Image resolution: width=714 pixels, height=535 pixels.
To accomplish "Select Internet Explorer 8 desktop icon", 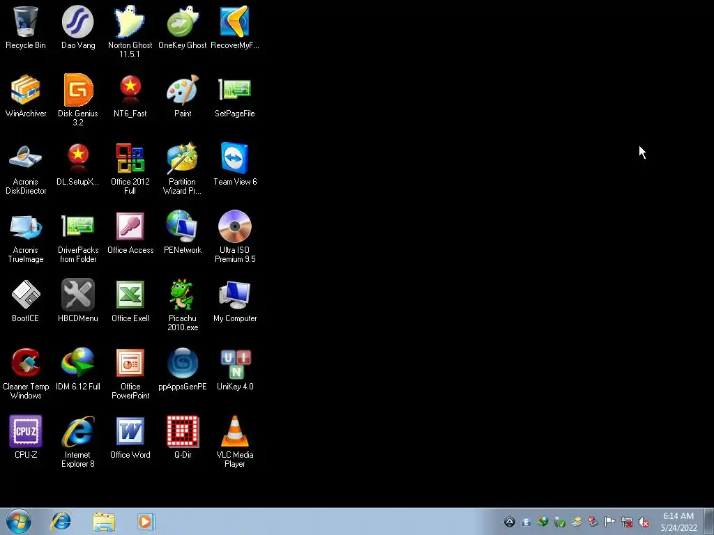I will click(x=78, y=441).
